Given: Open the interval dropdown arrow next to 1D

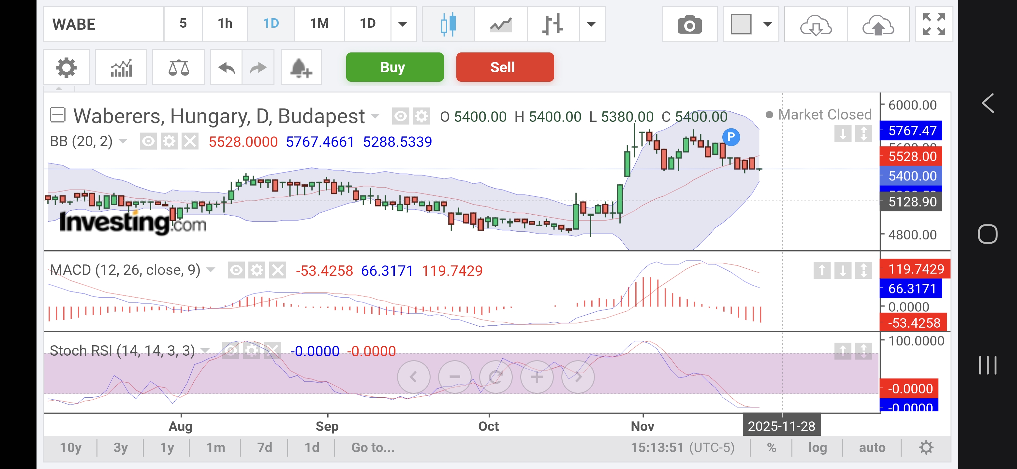Looking at the screenshot, I should click(402, 24).
